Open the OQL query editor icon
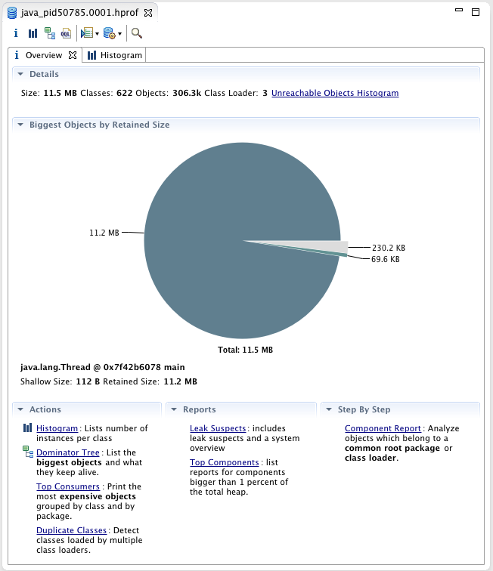Image resolution: width=493 pixels, height=571 pixels. (x=66, y=33)
